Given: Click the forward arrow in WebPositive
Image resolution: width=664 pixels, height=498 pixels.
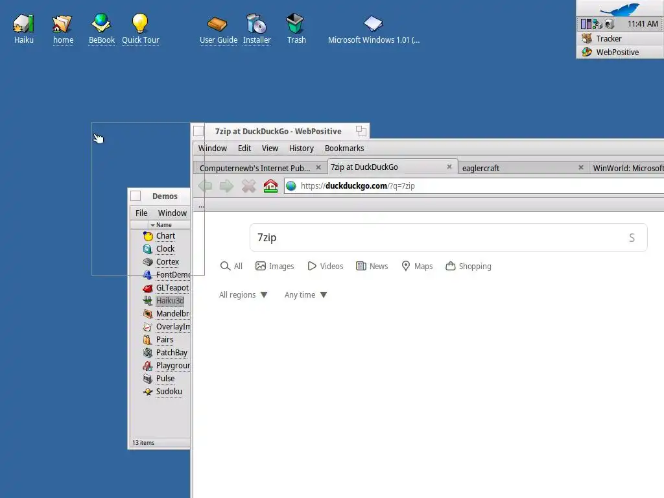Looking at the screenshot, I should [x=226, y=186].
